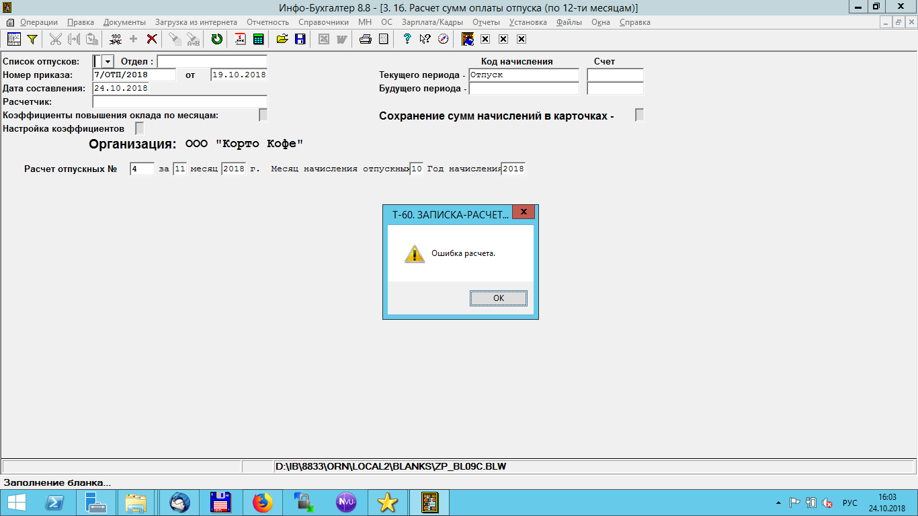Open the 'Справочники' menu

323,22
